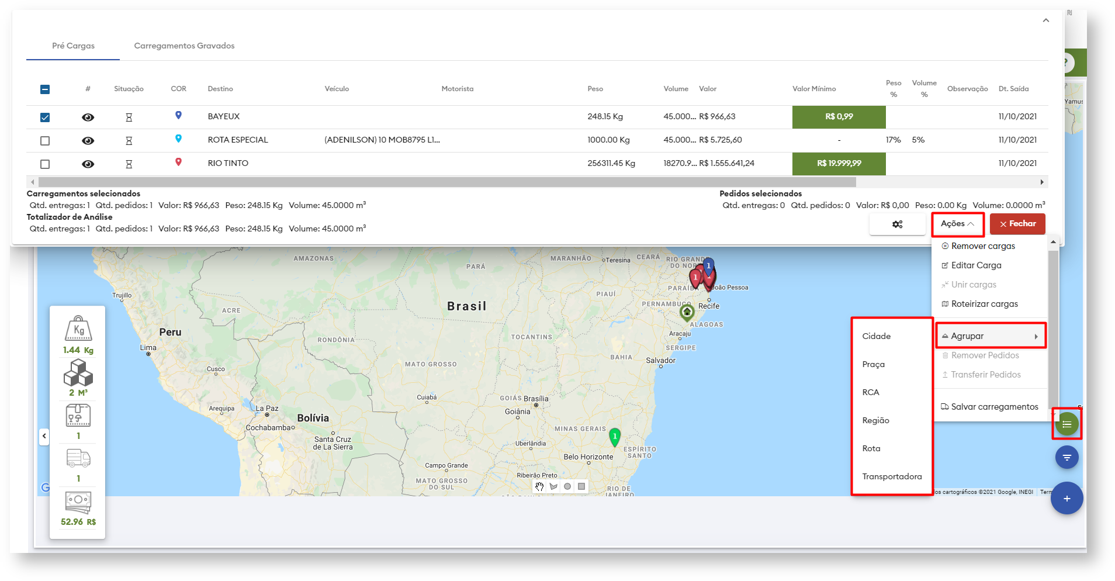
Task: Collapse the panel with the top chevron
Action: click(x=1046, y=20)
